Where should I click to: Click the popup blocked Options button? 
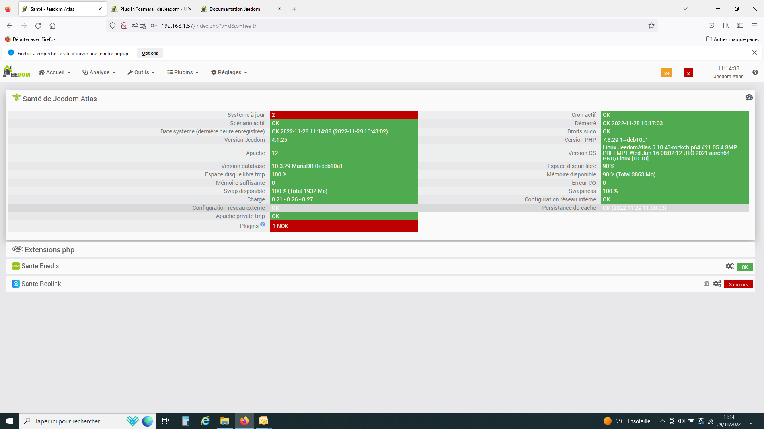tap(150, 53)
